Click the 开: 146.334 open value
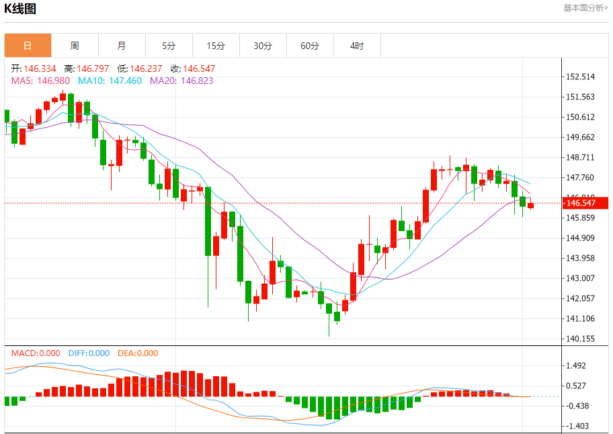Image resolution: width=613 pixels, height=434 pixels. (x=34, y=69)
